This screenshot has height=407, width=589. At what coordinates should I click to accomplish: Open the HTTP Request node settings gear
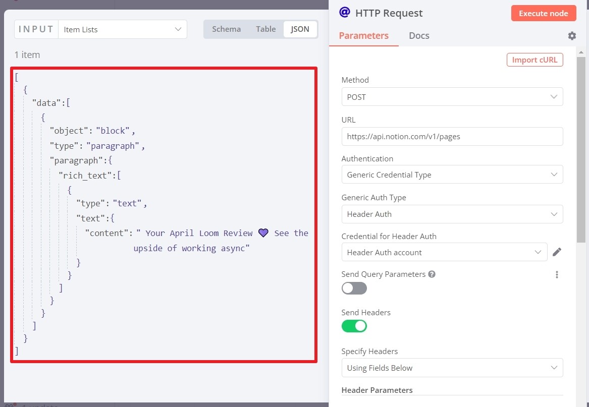click(x=571, y=35)
